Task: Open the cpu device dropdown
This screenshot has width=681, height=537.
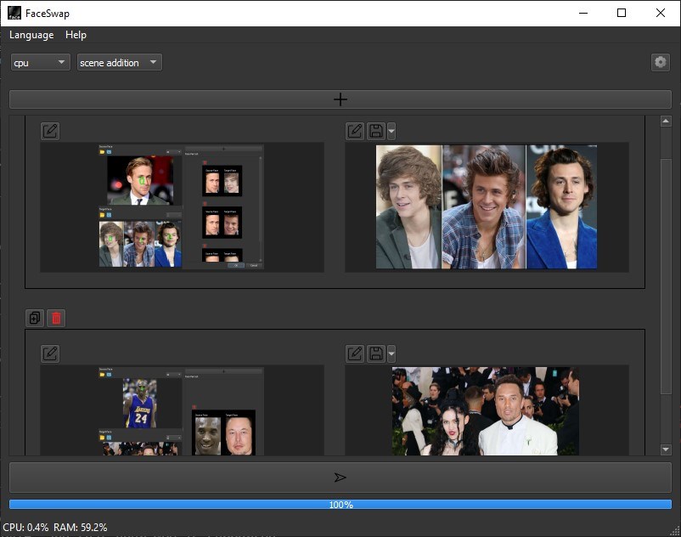Action: pos(40,62)
